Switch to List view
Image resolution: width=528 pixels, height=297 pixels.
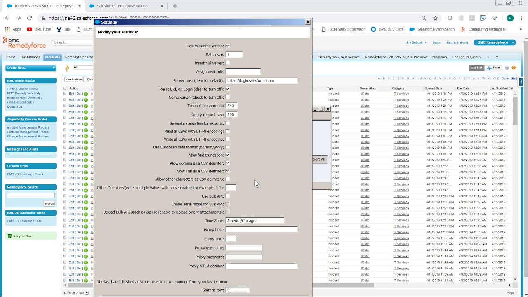477,68
